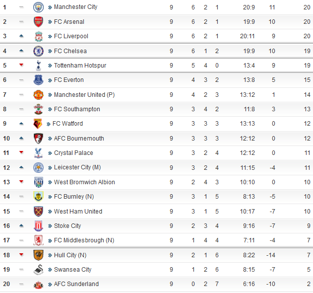This screenshot has width=313, height=293.
Task: Click the FC Liverpool club crest
Action: pyautogui.click(x=38, y=36)
